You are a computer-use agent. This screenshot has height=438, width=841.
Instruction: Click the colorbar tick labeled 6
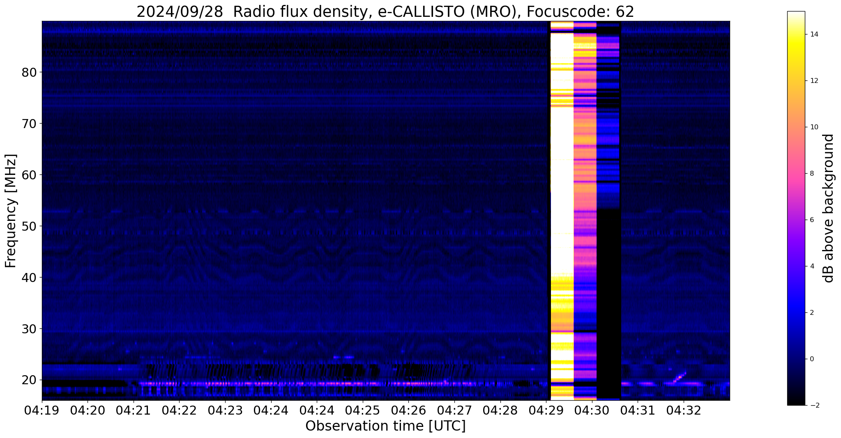tap(811, 220)
